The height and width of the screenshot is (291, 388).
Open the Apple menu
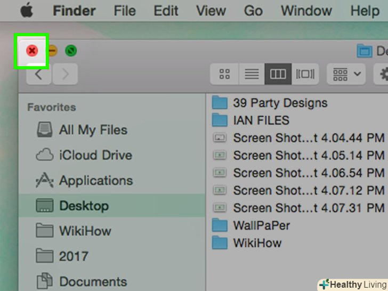click(26, 10)
